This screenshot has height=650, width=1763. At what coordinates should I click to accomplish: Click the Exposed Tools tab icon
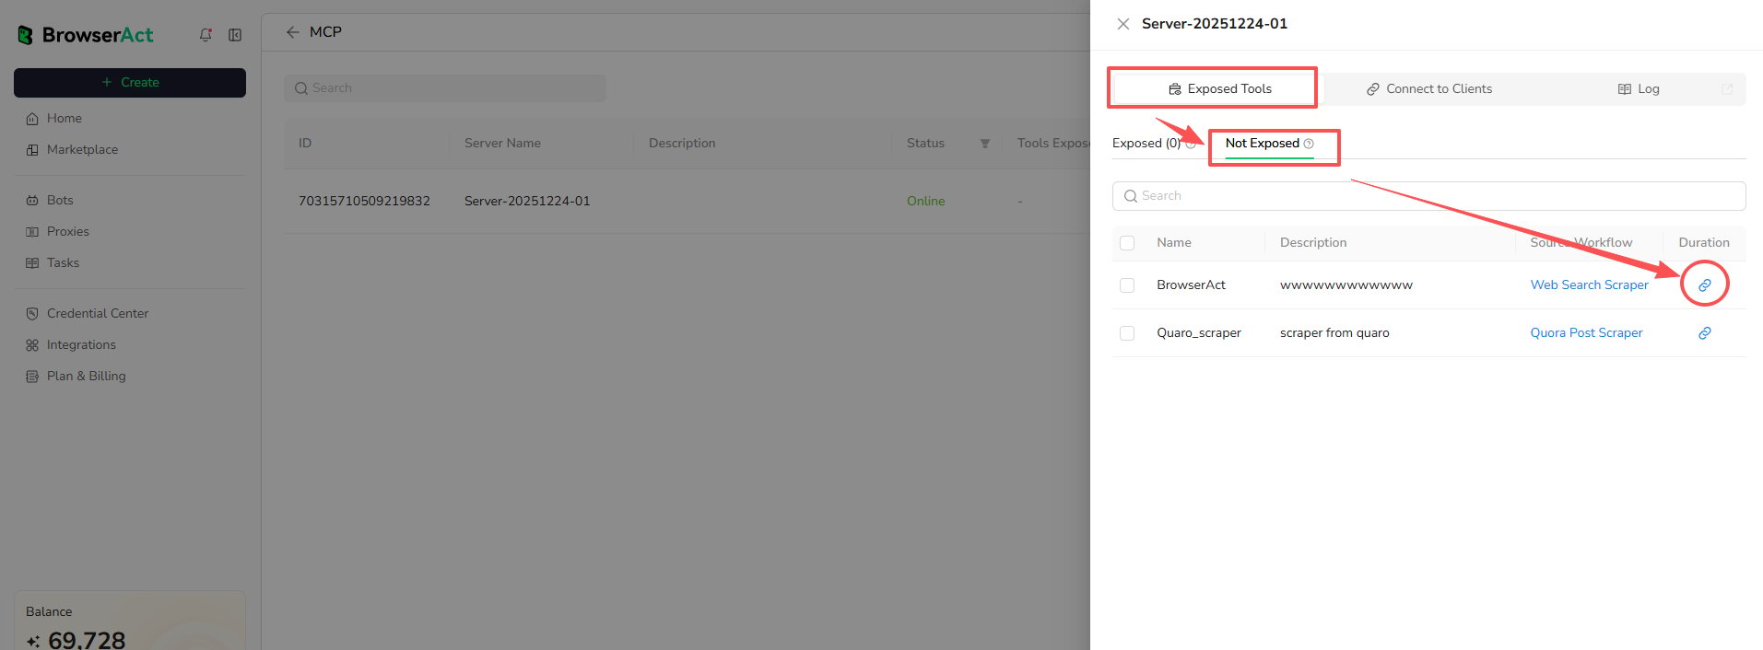point(1175,89)
